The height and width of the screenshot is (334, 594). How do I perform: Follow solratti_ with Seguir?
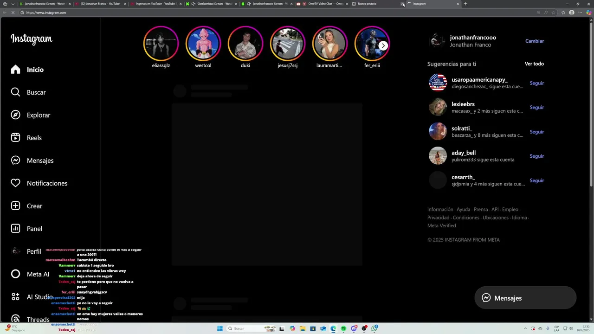537,132
